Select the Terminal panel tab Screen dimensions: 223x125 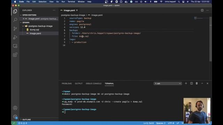[x=109, y=83]
